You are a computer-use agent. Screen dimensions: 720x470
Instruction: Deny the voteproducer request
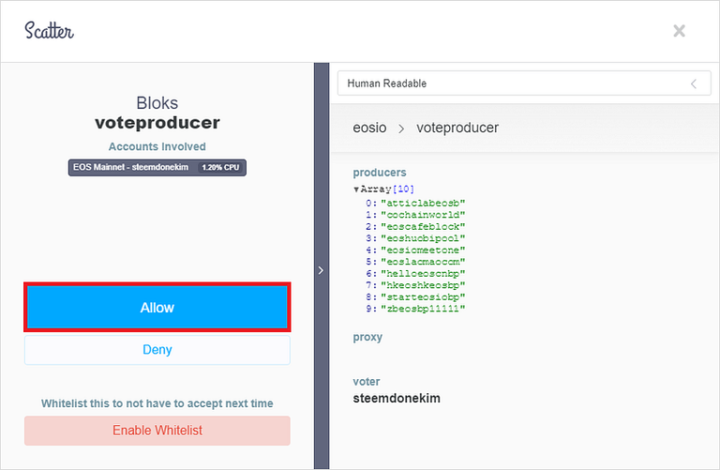[157, 350]
